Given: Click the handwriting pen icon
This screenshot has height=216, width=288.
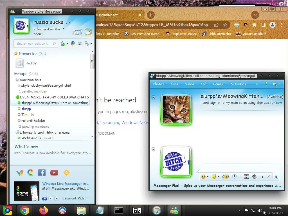Looking at the screenshot, I should click(x=269, y=177).
